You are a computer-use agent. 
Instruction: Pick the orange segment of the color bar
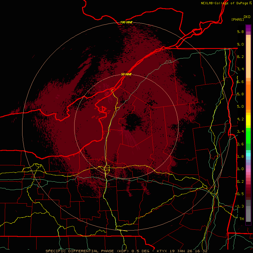point(248,97)
